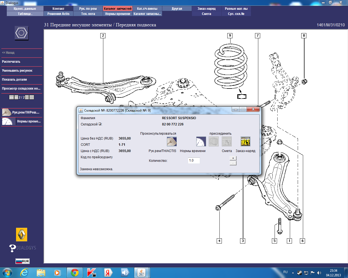The height and width of the screenshot is (278, 348).
Task: Click the greyed Смета icon in part dialog
Action: click(x=227, y=141)
